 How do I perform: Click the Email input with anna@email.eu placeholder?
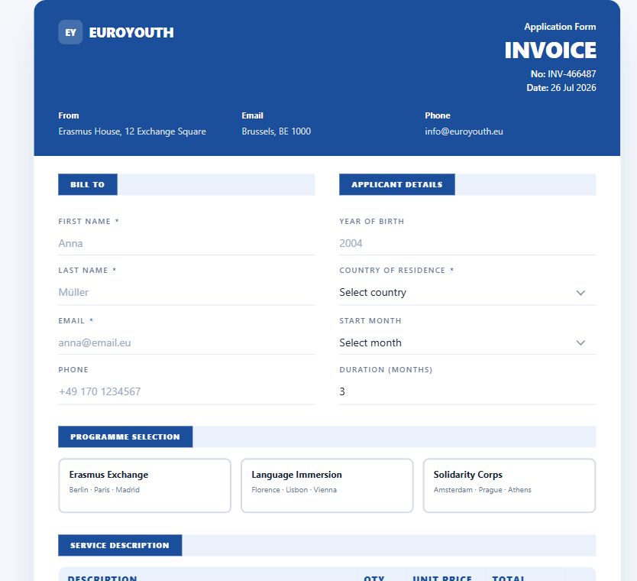point(186,342)
